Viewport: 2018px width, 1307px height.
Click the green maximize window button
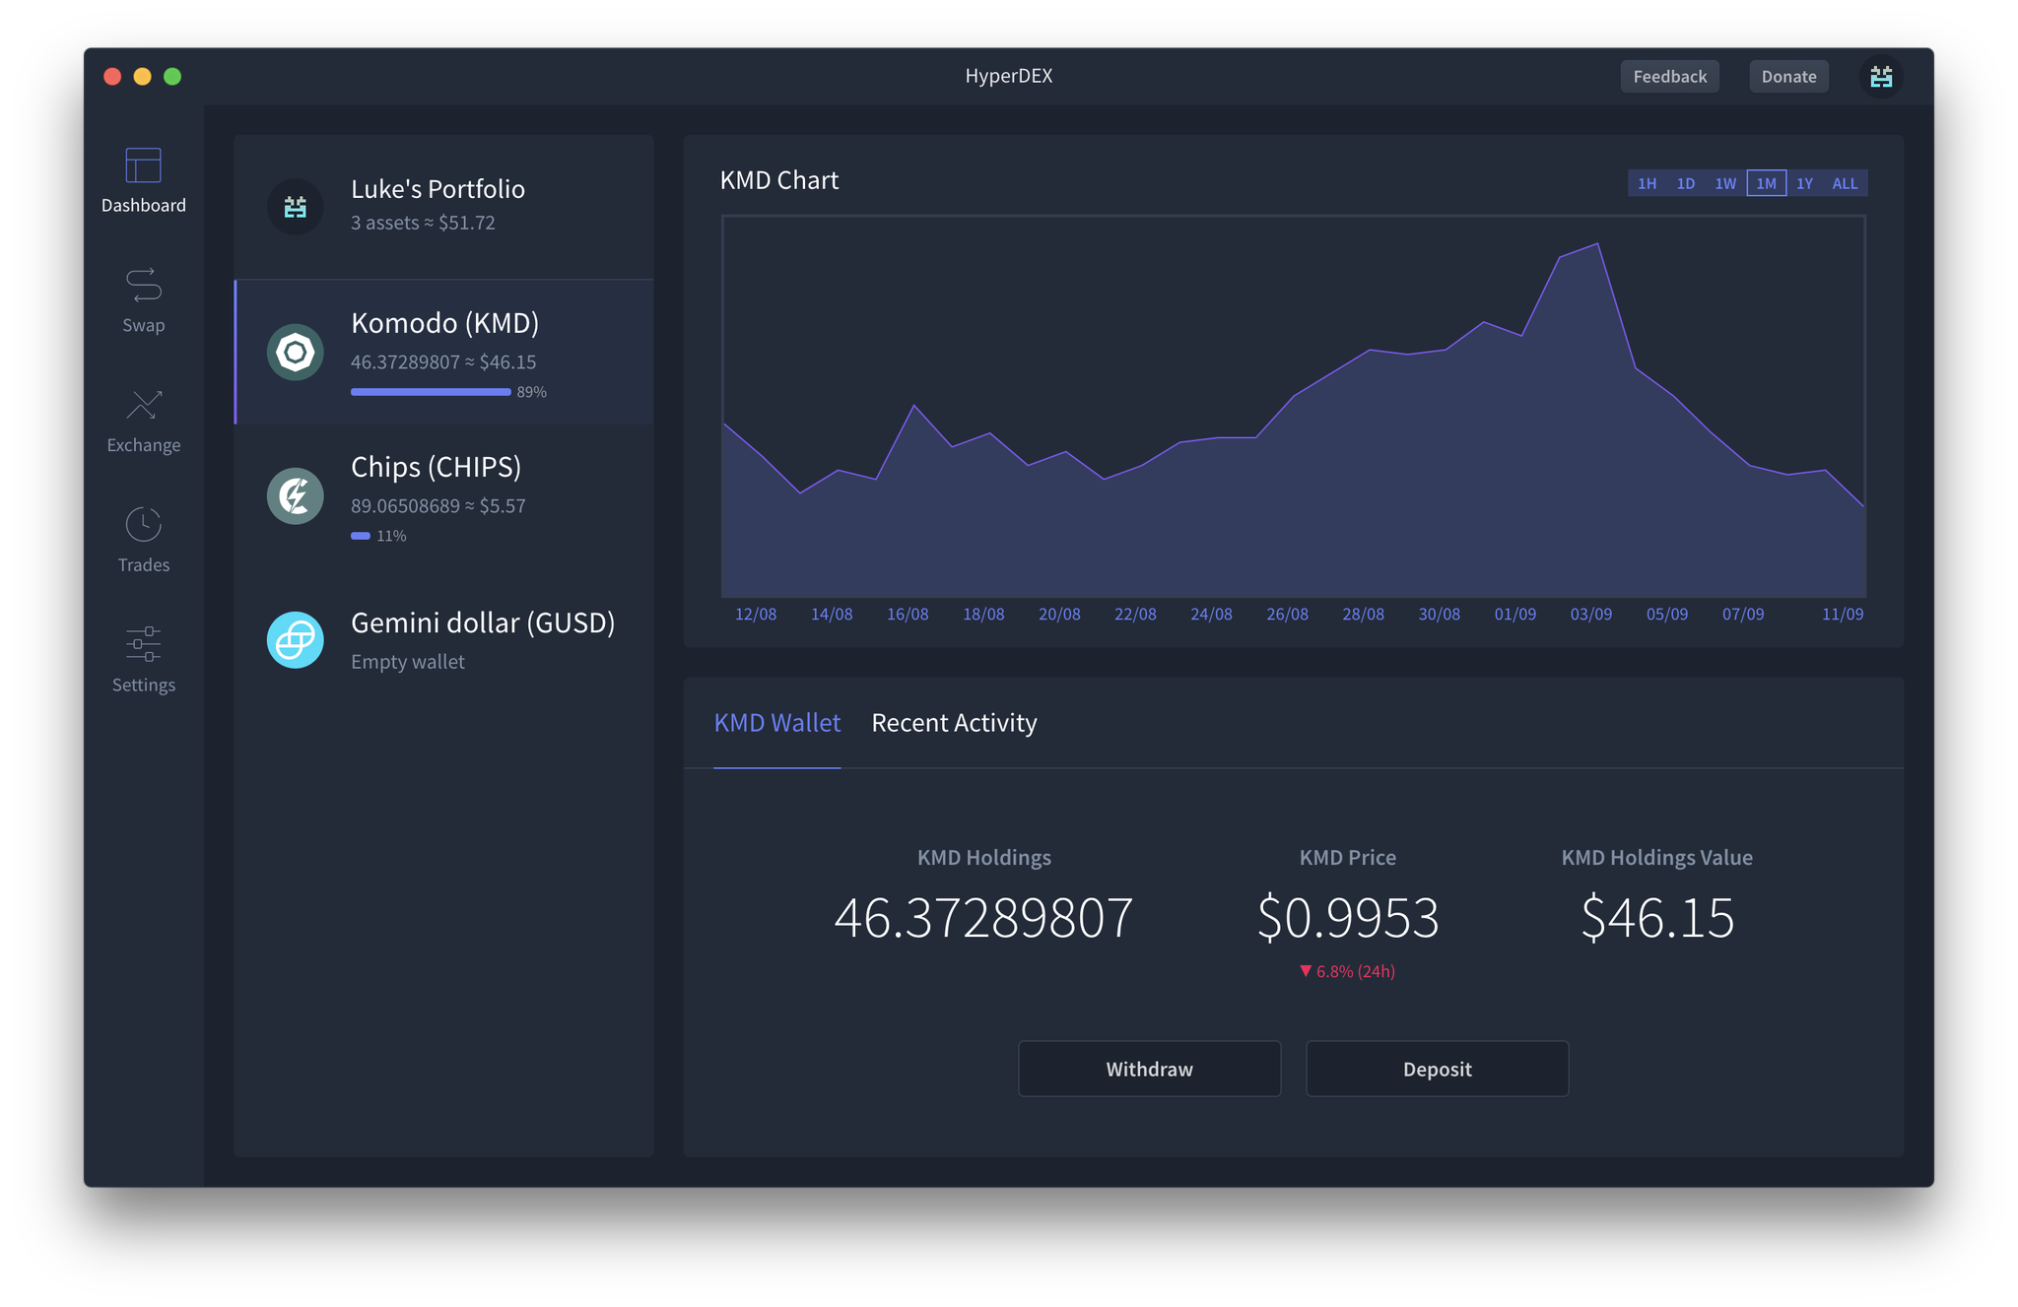click(x=172, y=76)
